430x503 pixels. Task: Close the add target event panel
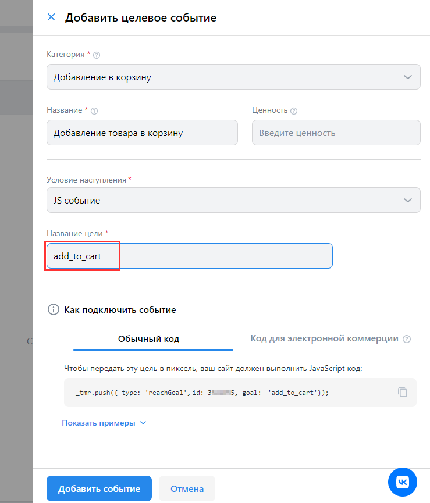tap(51, 17)
